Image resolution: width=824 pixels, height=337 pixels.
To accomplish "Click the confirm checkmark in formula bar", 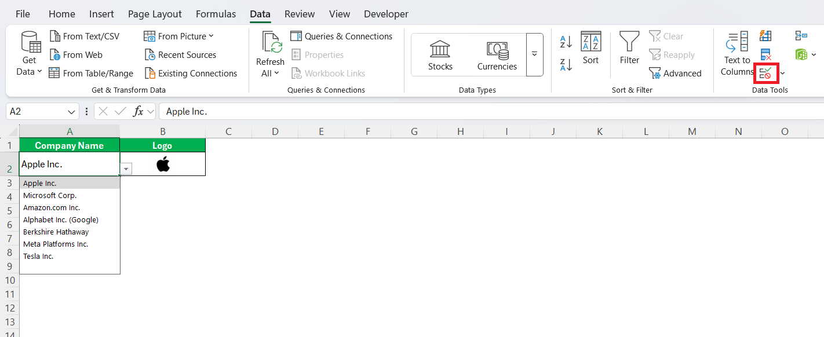I will click(121, 111).
